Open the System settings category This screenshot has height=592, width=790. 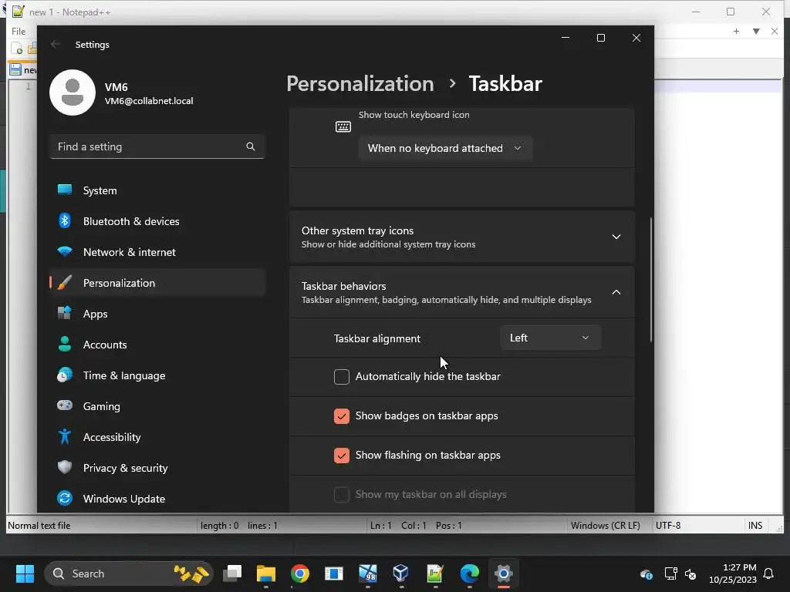coord(157,190)
